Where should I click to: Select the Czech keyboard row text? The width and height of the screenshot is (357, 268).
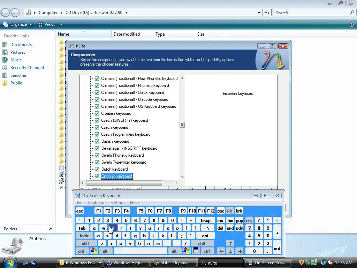pyautogui.click(x=114, y=127)
